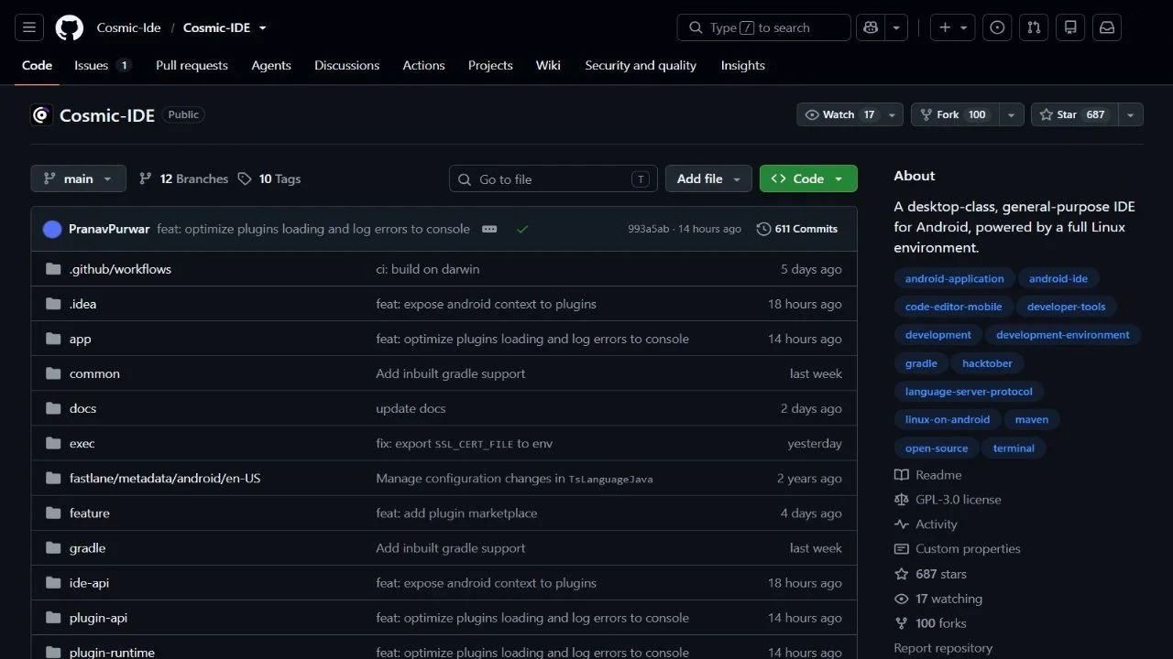
Task: Switch to the Actions tab
Action: (x=423, y=65)
